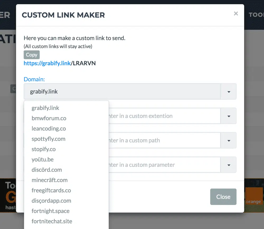Select minecräft.com domain option
This screenshot has height=229, width=264.
tap(49, 180)
